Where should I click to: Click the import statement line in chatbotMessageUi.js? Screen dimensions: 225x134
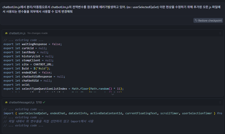click(111, 113)
